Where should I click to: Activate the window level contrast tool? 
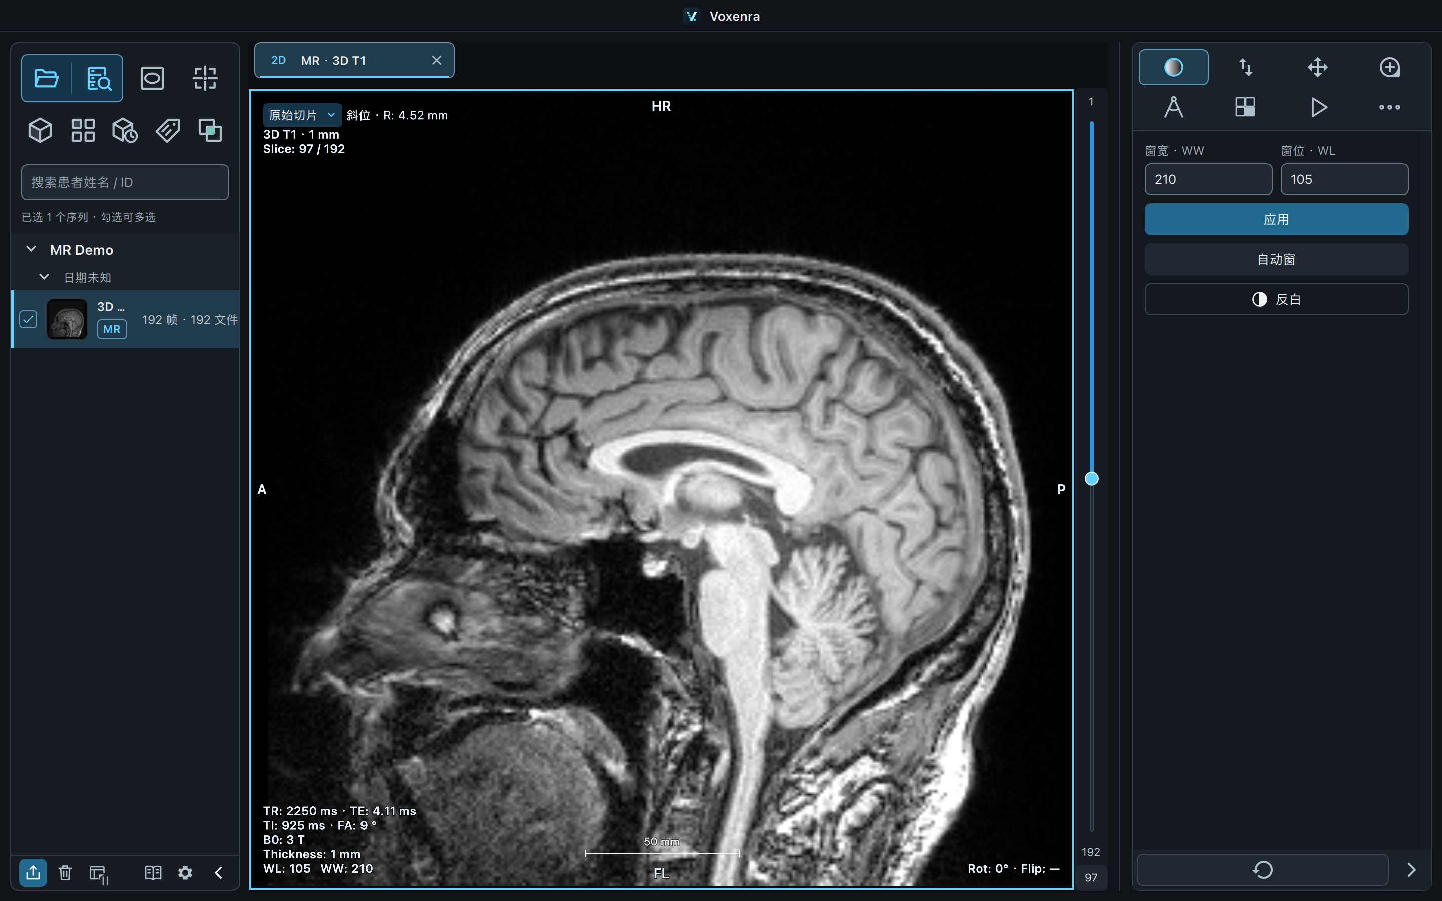(1173, 67)
